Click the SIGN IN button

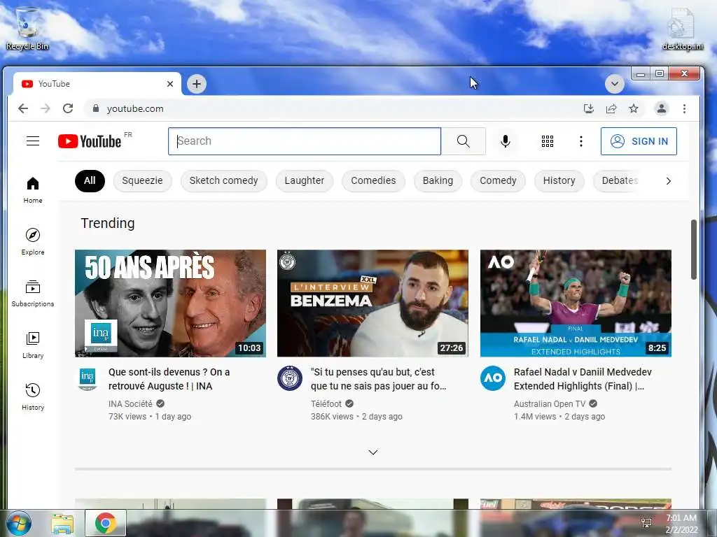[x=639, y=141]
